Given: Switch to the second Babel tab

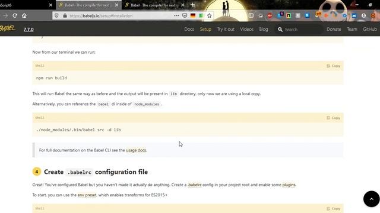Looking at the screenshot, I should [153, 5].
